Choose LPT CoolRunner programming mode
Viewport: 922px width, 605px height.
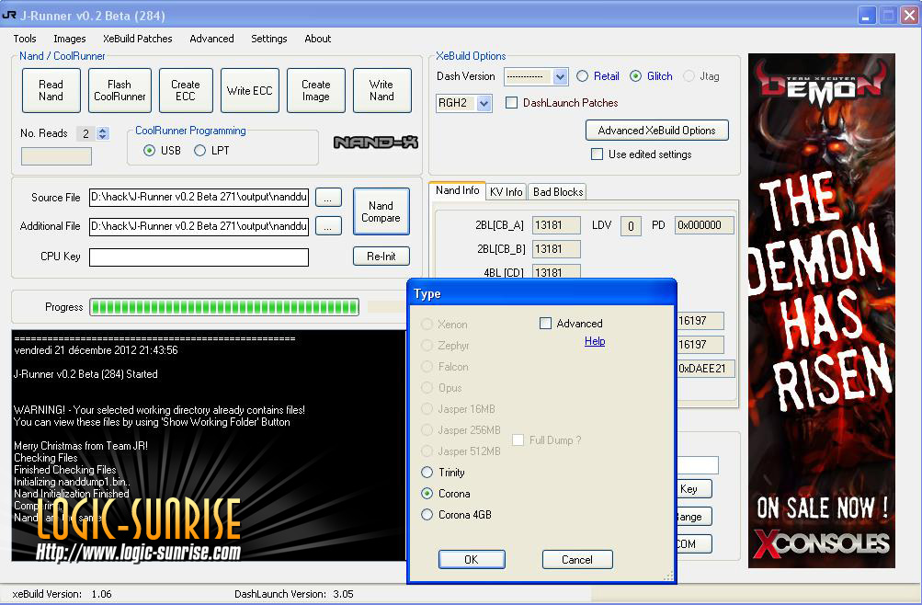click(199, 151)
